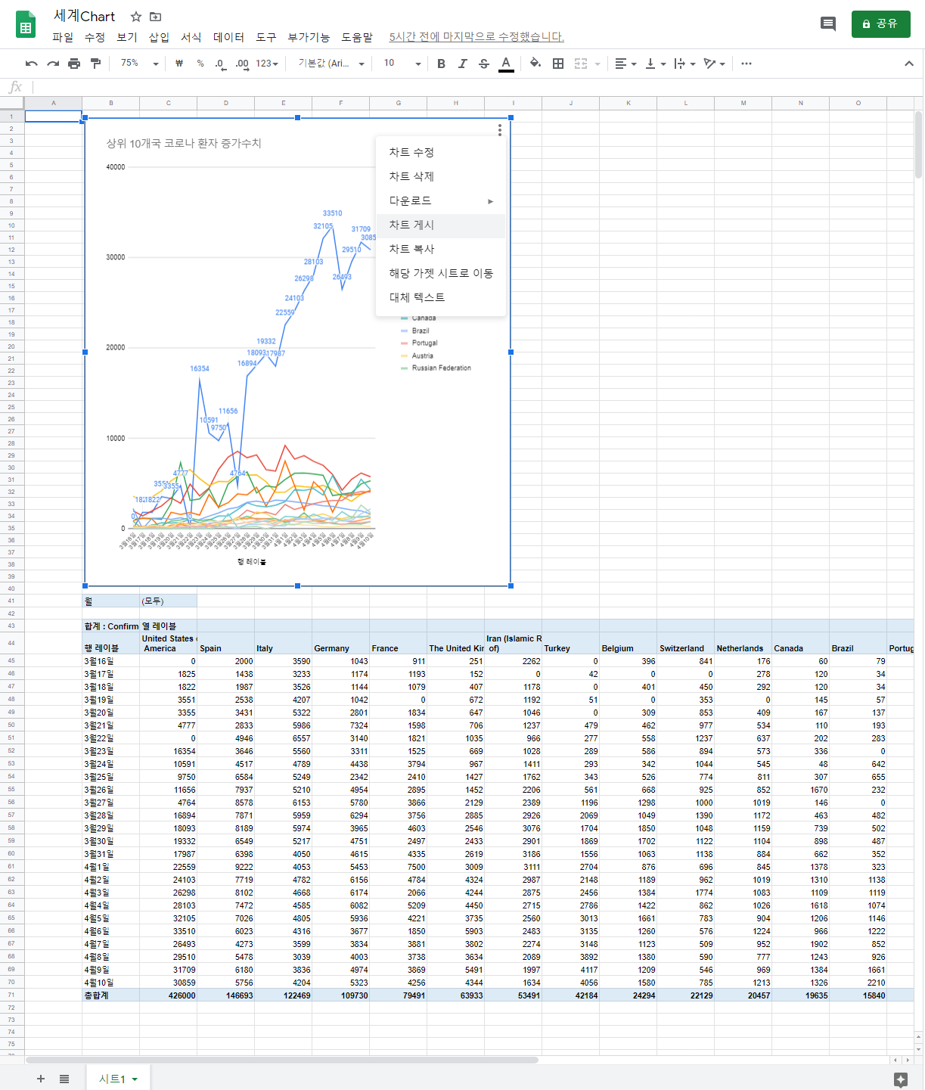The height and width of the screenshot is (1090, 925).
Task: Open the 보기 menu
Action: pyautogui.click(x=127, y=37)
